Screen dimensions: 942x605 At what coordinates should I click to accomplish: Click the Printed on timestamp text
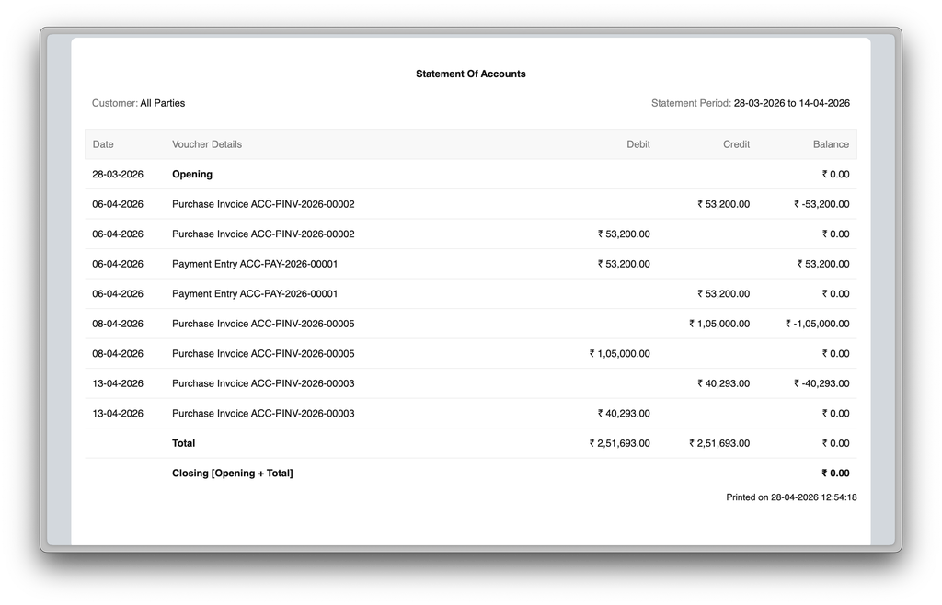[791, 497]
